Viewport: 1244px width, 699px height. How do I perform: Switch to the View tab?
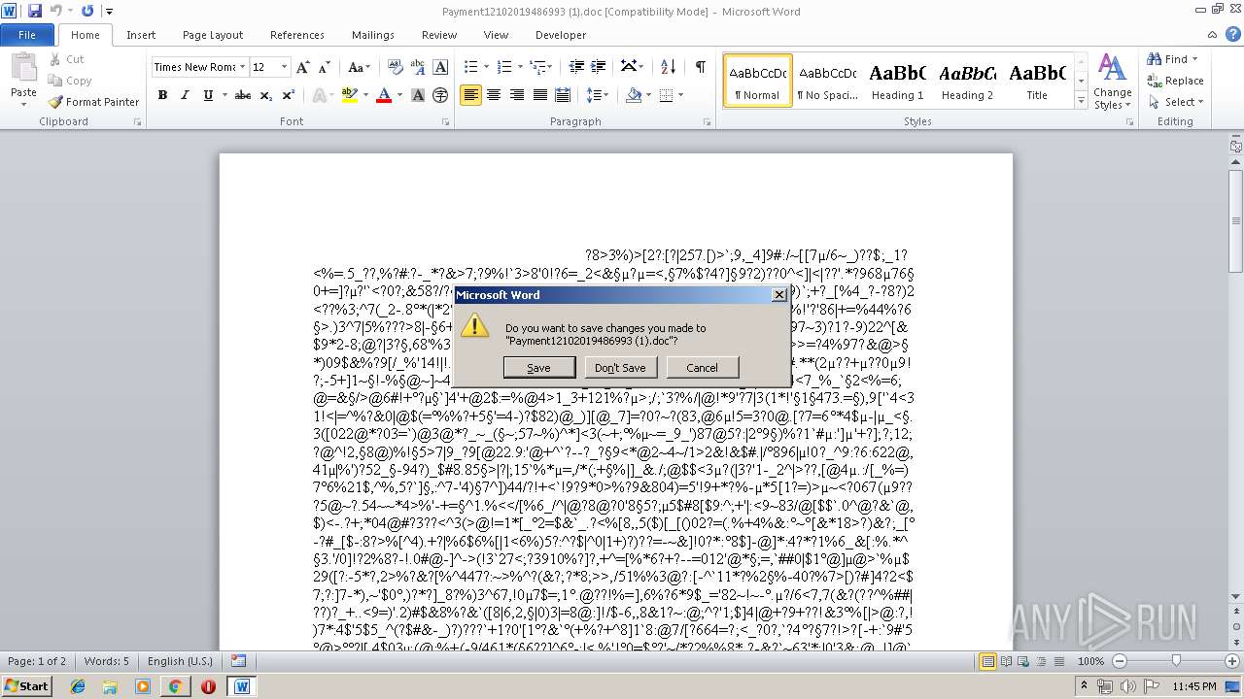point(496,35)
